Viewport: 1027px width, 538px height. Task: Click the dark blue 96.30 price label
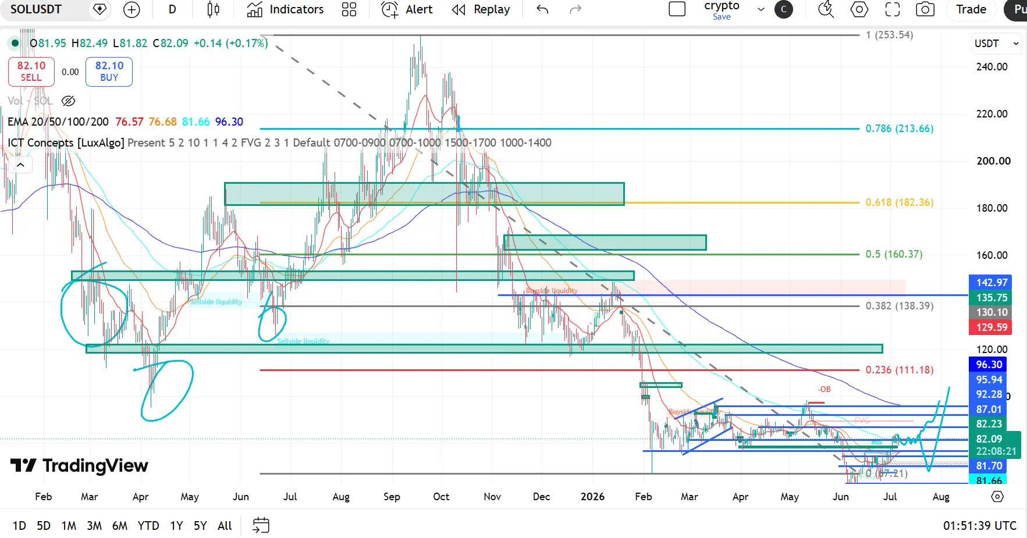(989, 365)
